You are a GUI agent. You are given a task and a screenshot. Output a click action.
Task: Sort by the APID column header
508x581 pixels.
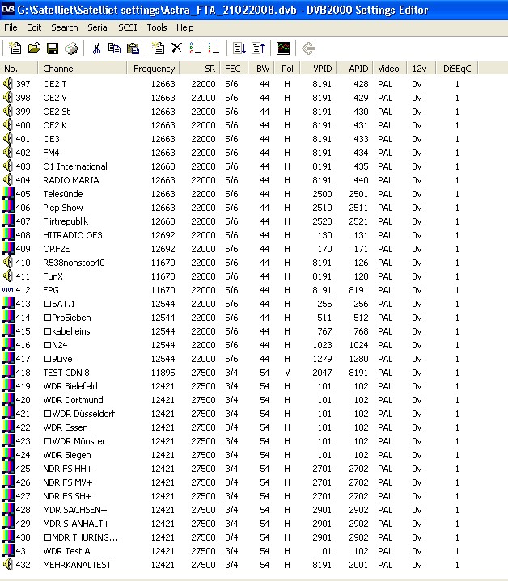[x=355, y=69]
